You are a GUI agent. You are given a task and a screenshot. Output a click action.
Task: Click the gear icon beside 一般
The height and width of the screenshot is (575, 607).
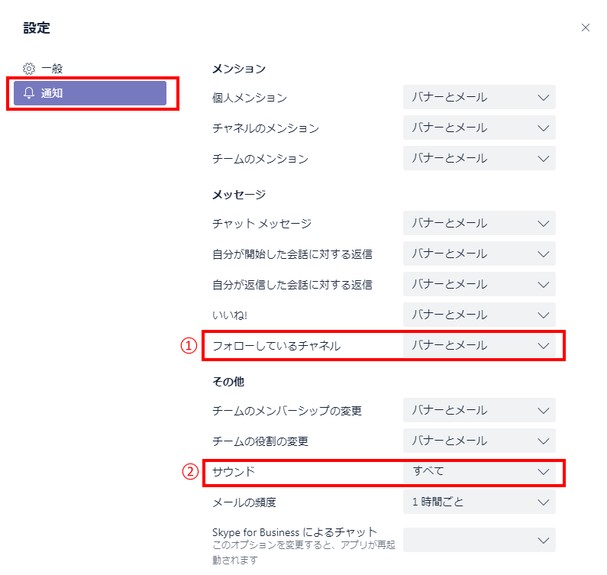29,69
